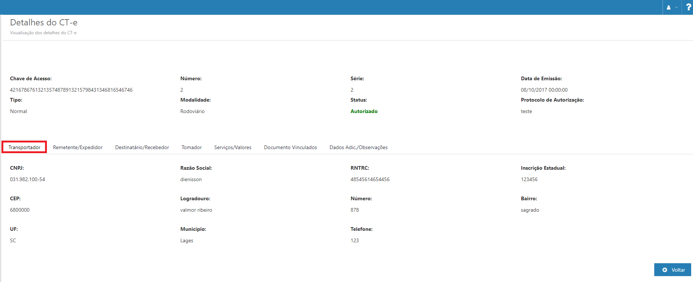
Task: Select the Transportador tab
Action: [x=24, y=147]
